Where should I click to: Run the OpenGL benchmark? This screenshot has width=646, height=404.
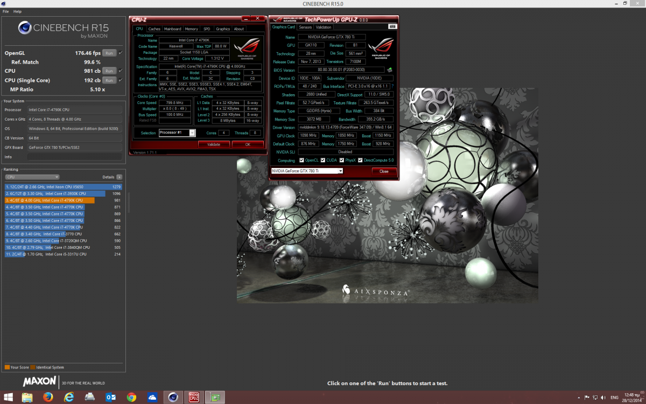[109, 53]
